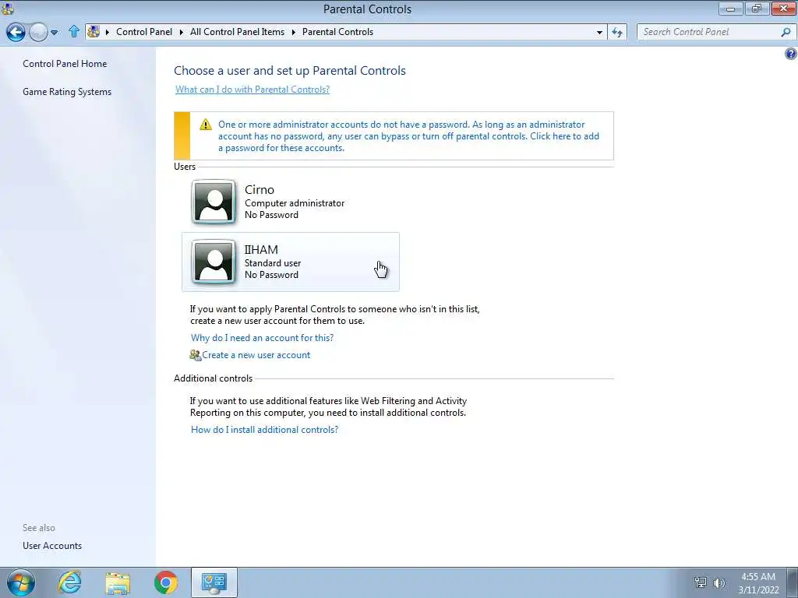Refresh the page with the refresh button
Image resolution: width=798 pixels, height=598 pixels.
coord(617,32)
